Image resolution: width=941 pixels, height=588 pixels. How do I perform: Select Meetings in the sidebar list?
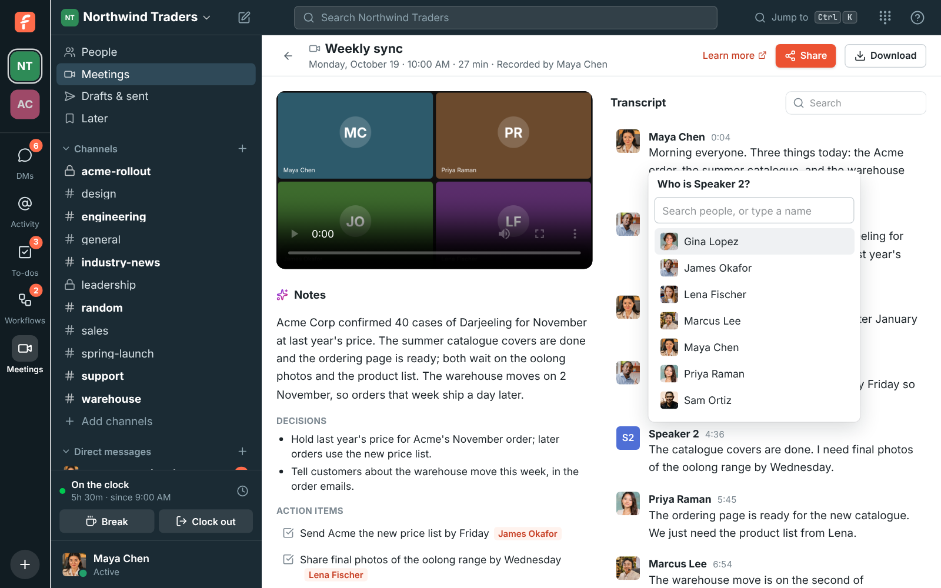(x=156, y=74)
